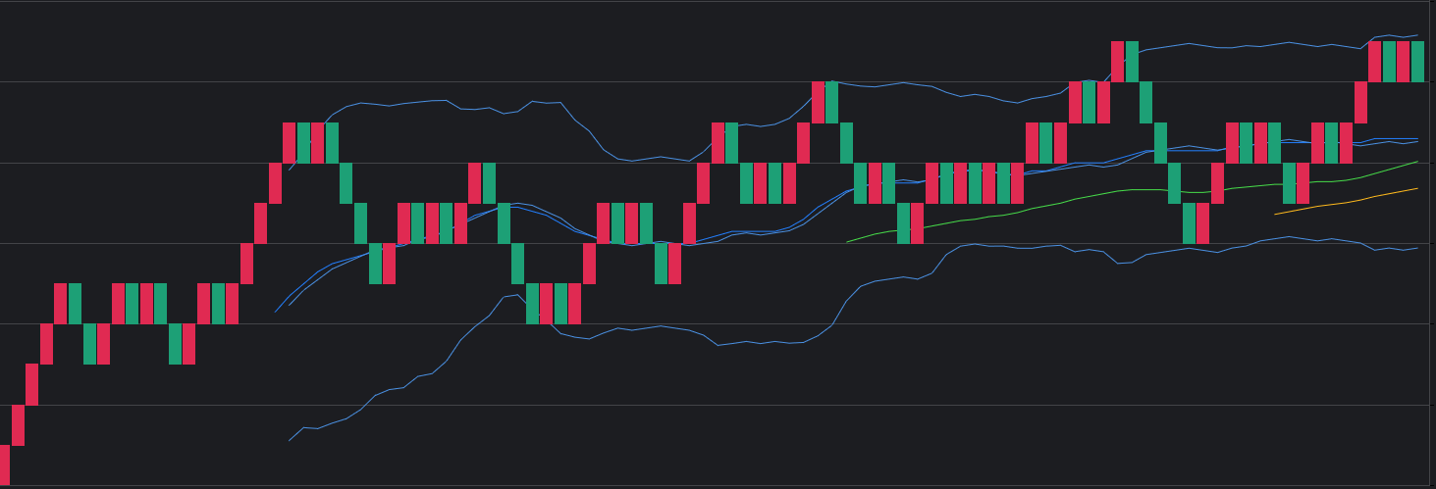Click the right end of the orange line
This screenshot has width=1436, height=489.
point(1417,188)
